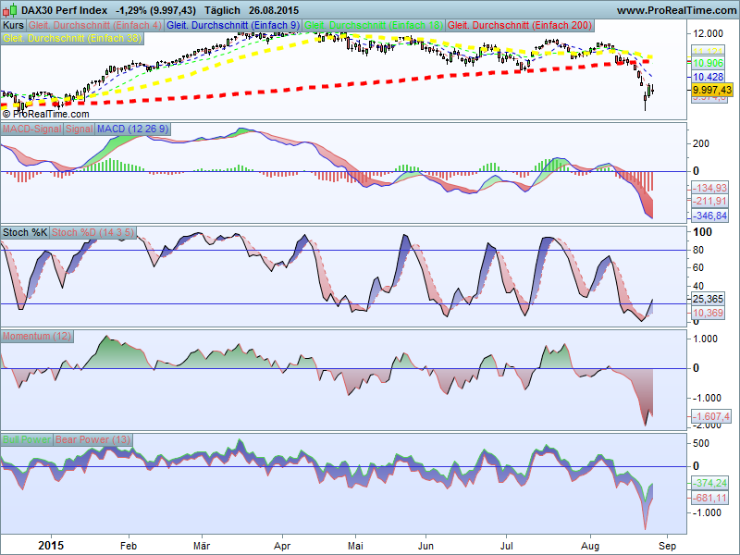Click the -2.000 level on Momentum axis

pos(706,425)
